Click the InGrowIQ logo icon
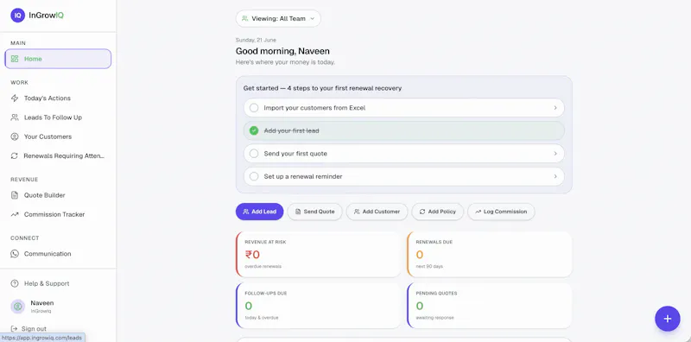The width and height of the screenshot is (691, 342). [x=17, y=16]
